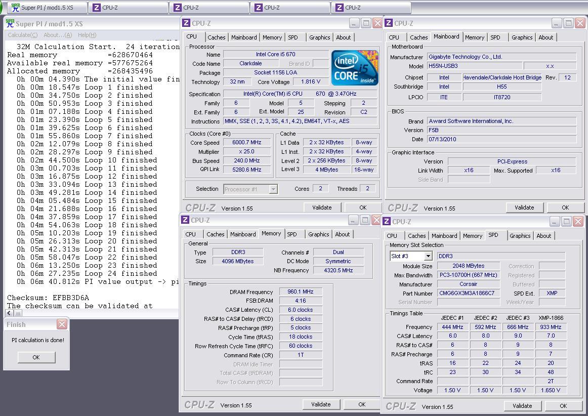
Task: Click CPU-Z icon in Memory window title
Action: click(x=186, y=220)
